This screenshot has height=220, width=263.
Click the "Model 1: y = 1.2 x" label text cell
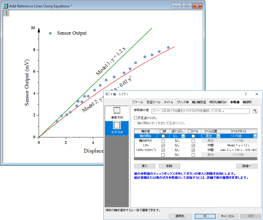tap(239, 145)
